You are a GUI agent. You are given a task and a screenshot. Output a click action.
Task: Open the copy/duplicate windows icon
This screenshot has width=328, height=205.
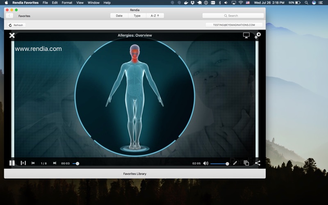click(x=246, y=163)
